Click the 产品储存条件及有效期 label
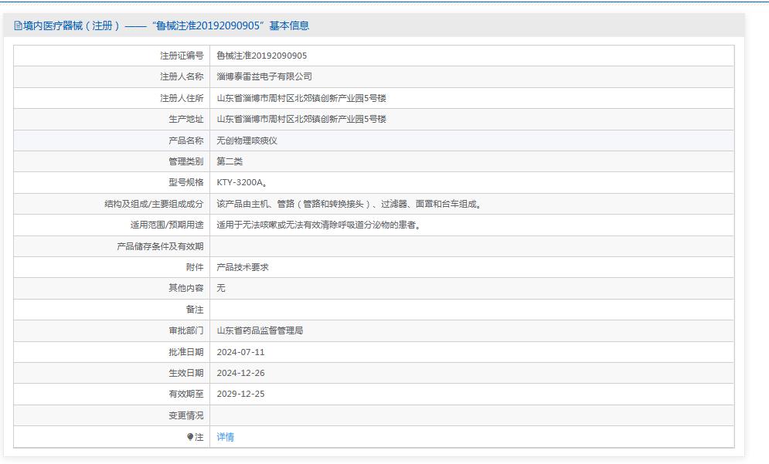769x464 pixels. (160, 246)
